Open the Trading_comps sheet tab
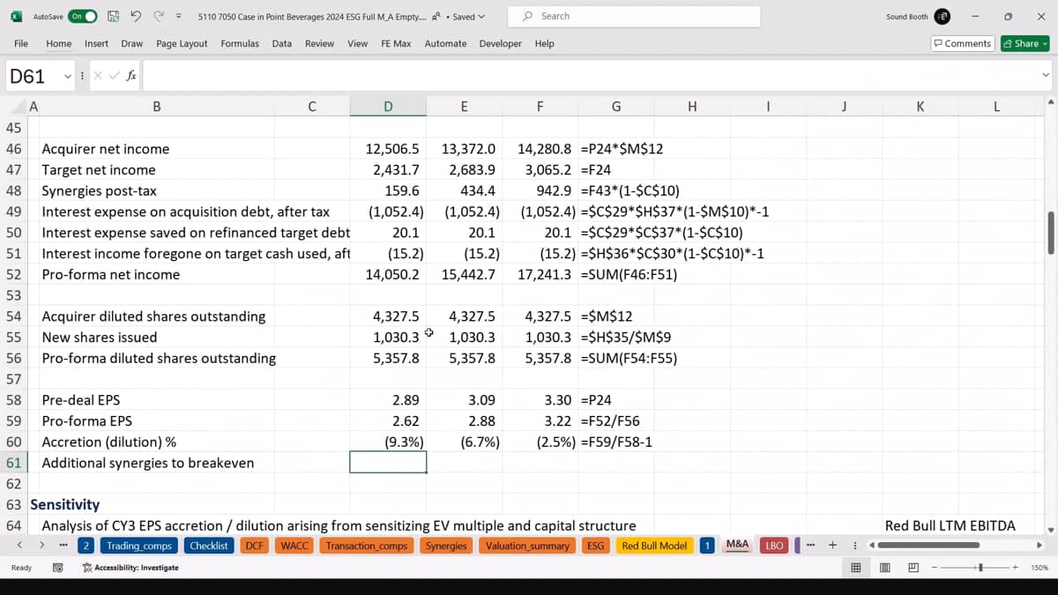Image resolution: width=1058 pixels, height=595 pixels. coord(139,546)
